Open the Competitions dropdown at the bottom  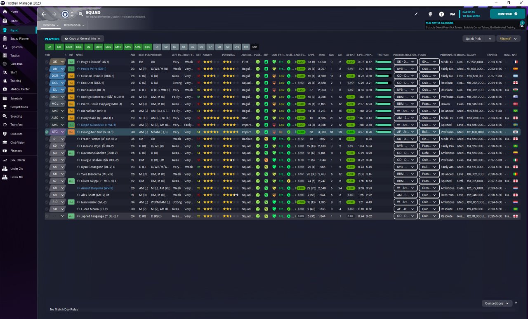tap(497, 303)
